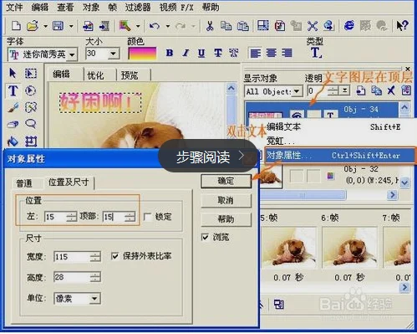This screenshot has height=334, width=417.
Task: Expand the arrow beside the Save icon
Action: click(x=71, y=26)
